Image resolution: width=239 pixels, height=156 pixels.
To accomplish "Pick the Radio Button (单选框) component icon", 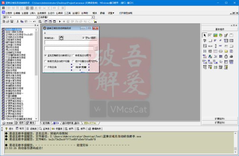I will [221, 41].
